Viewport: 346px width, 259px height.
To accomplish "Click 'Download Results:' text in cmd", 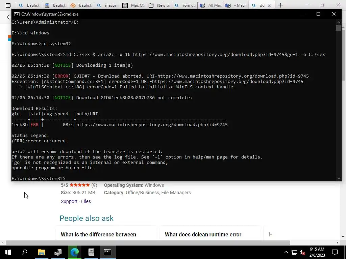I will click(34, 108).
